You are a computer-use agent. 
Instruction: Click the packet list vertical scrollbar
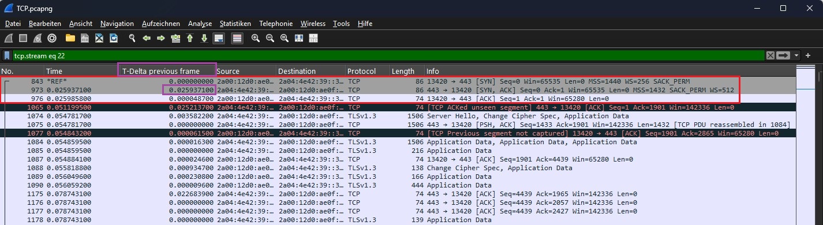pos(819,144)
